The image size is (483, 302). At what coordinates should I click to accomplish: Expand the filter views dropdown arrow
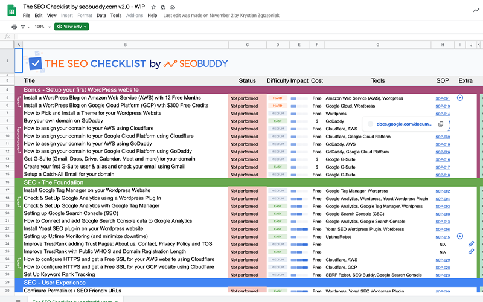pyautogui.click(x=28, y=27)
